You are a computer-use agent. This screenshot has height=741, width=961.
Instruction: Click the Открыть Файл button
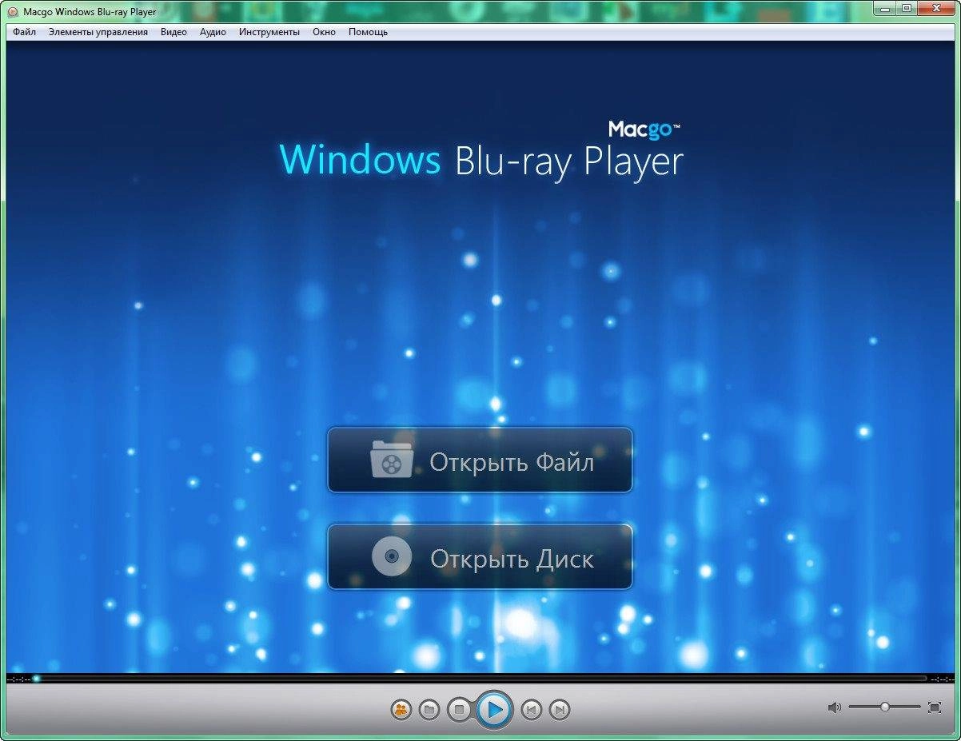click(480, 460)
